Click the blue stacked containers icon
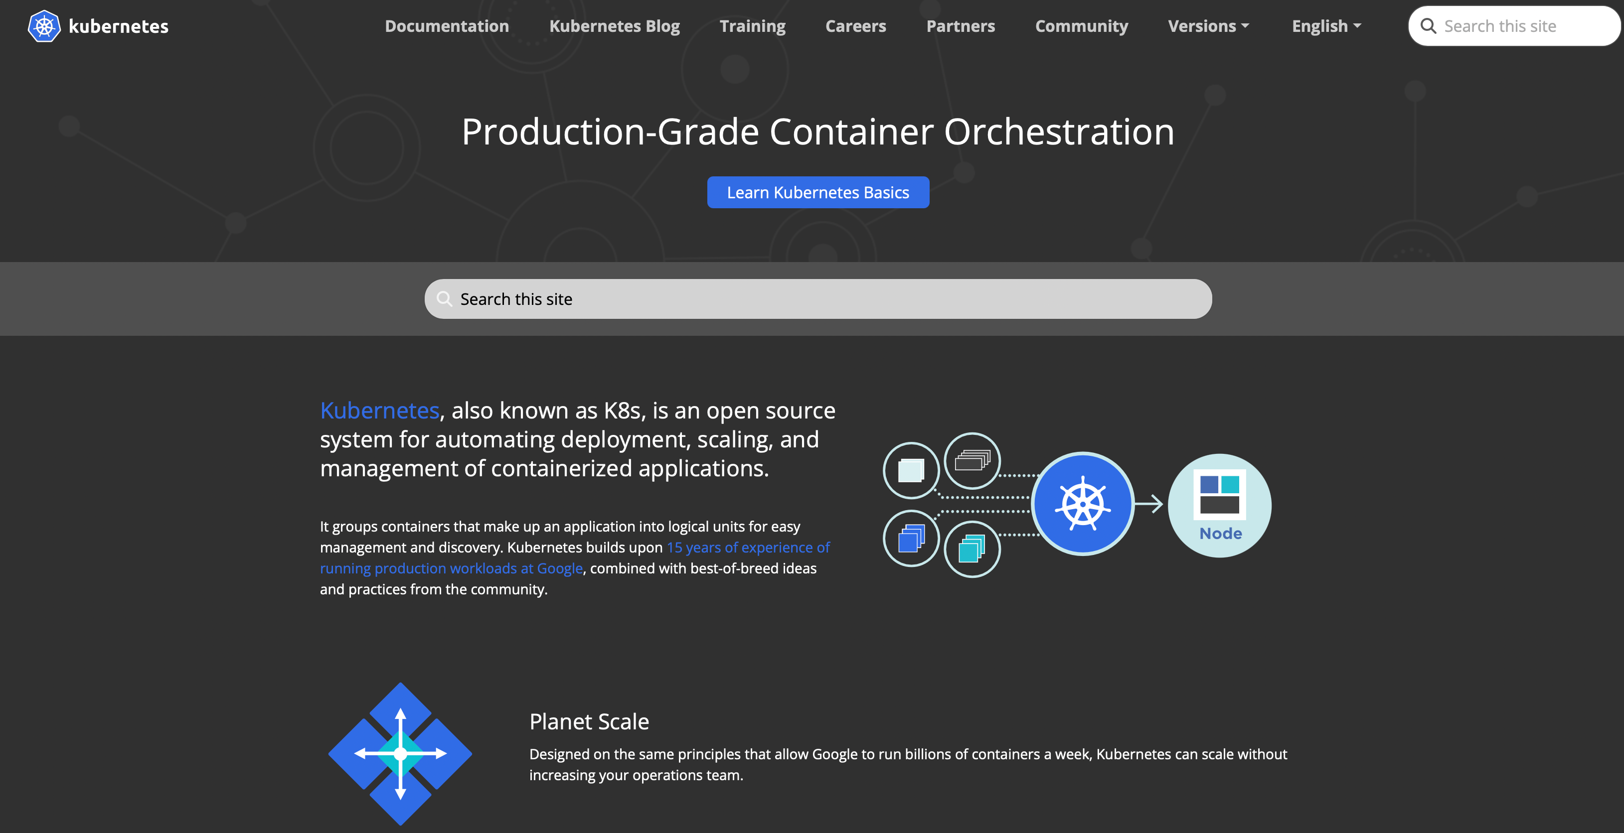The height and width of the screenshot is (833, 1624). coord(911,538)
